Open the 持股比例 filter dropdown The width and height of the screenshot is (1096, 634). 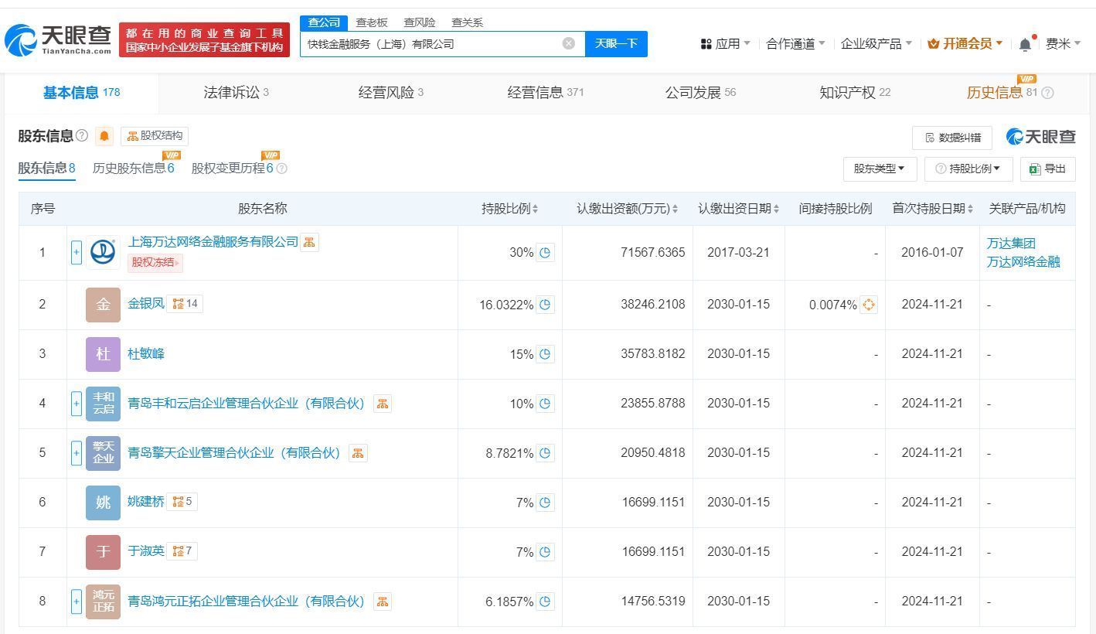coord(968,169)
